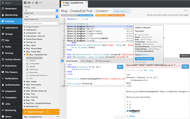
Task: Click the Rules sidebar icon
Action: (x=3, y=47)
